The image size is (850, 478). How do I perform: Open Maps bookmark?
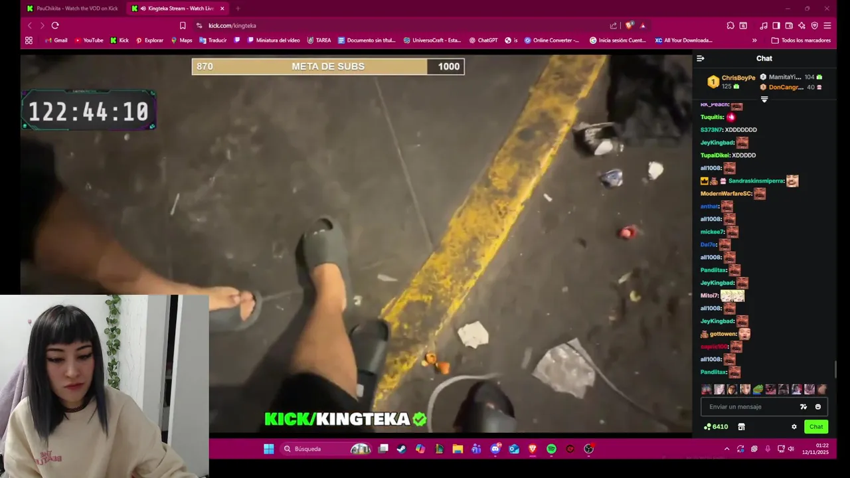(x=181, y=40)
